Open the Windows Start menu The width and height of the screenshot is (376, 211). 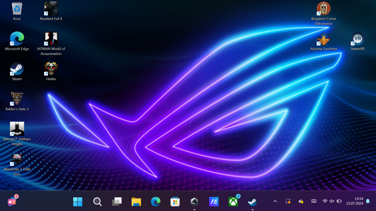[78, 202]
